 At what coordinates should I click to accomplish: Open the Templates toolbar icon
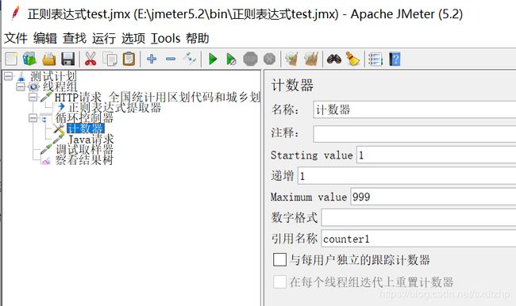(29, 59)
